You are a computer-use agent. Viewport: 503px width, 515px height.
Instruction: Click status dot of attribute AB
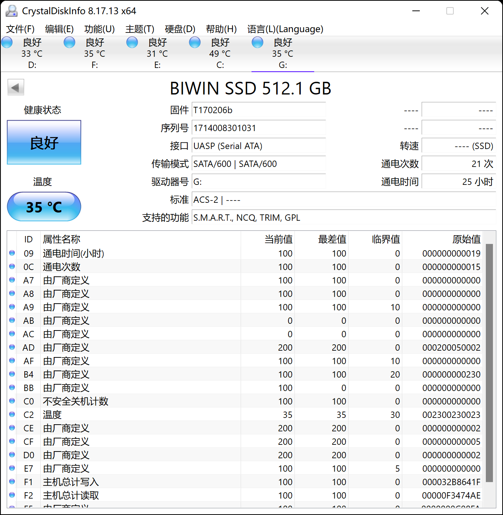pyautogui.click(x=12, y=320)
